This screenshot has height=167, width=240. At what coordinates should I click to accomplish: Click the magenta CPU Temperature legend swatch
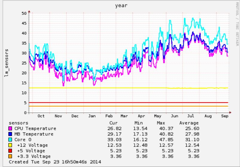tap(10, 129)
